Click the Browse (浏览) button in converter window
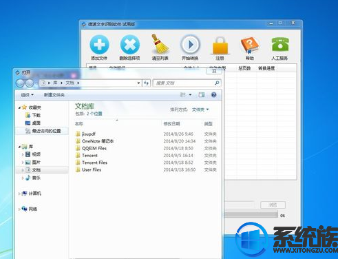Image resolution: width=338 pixels, height=259 pixels. tap(273, 205)
